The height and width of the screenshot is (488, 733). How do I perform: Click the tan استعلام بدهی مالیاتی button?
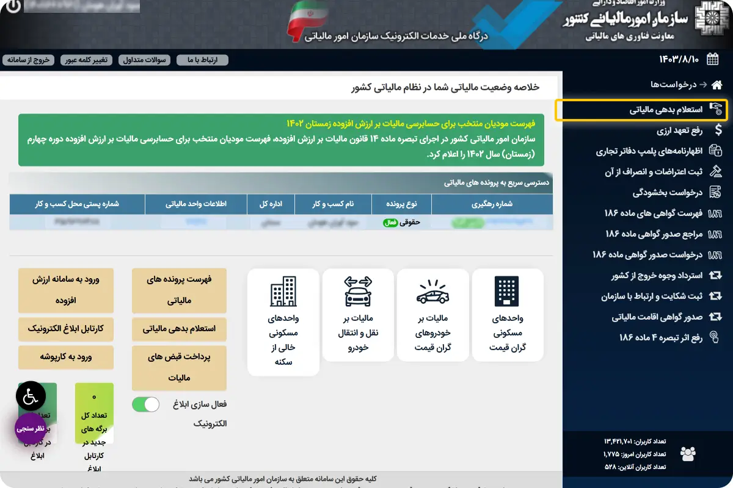179,329
